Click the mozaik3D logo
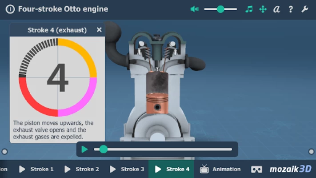Image resolution: width=316 pixels, height=178 pixels. [x=290, y=169]
